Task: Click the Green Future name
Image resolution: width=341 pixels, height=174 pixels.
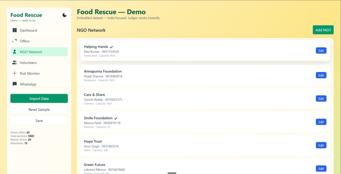Action: pos(94,165)
